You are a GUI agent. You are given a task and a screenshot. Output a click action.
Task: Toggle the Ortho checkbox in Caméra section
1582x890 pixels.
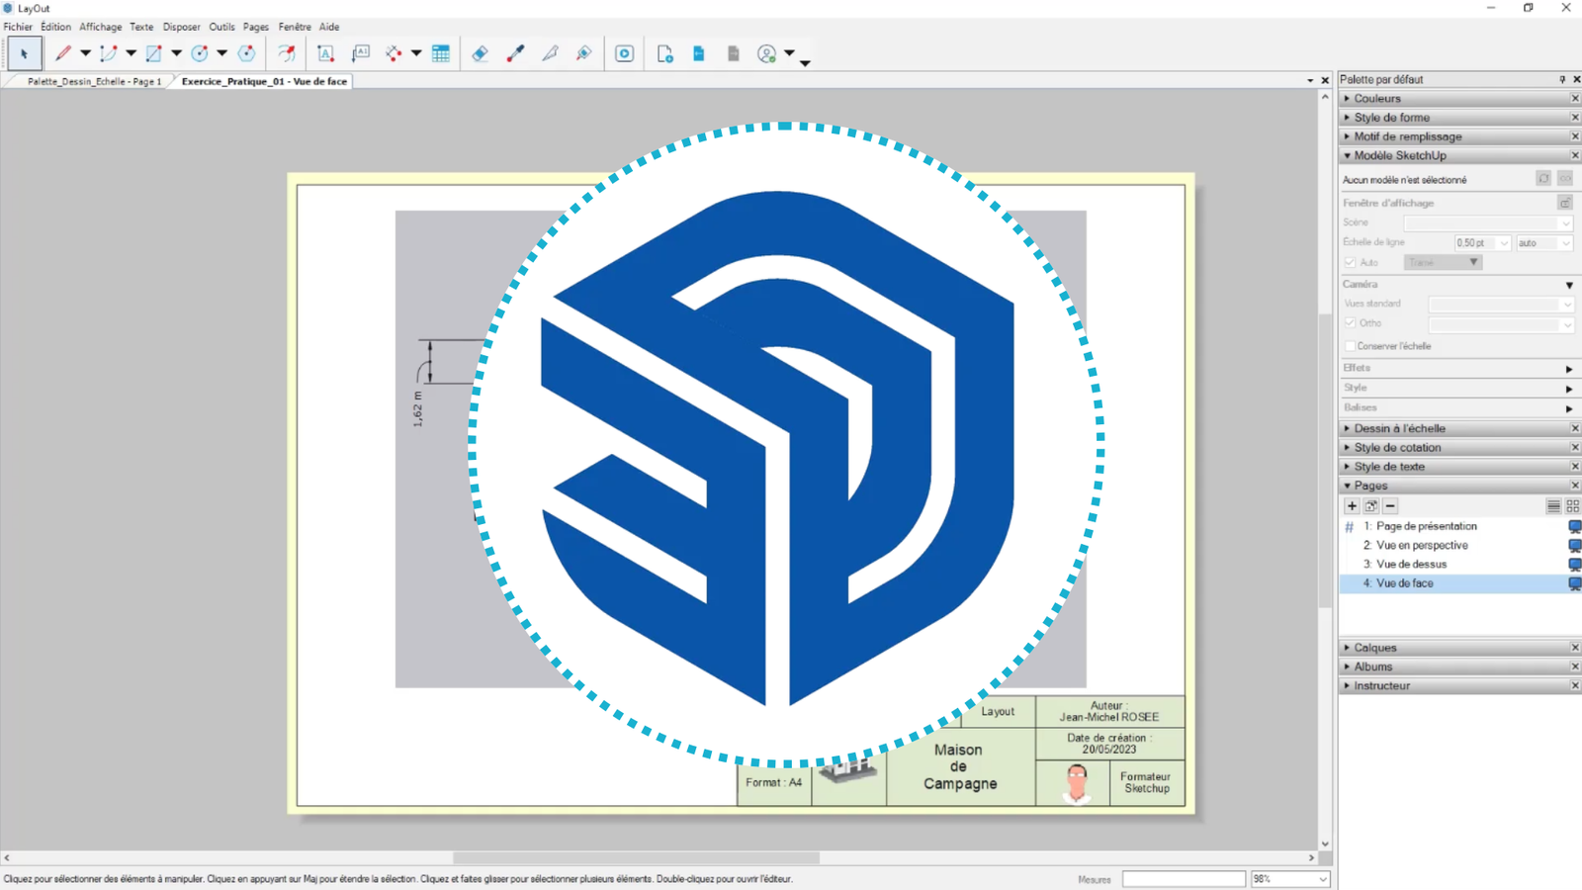[1350, 322]
